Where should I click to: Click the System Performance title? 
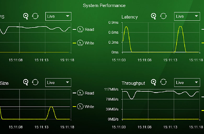coord(104,5)
